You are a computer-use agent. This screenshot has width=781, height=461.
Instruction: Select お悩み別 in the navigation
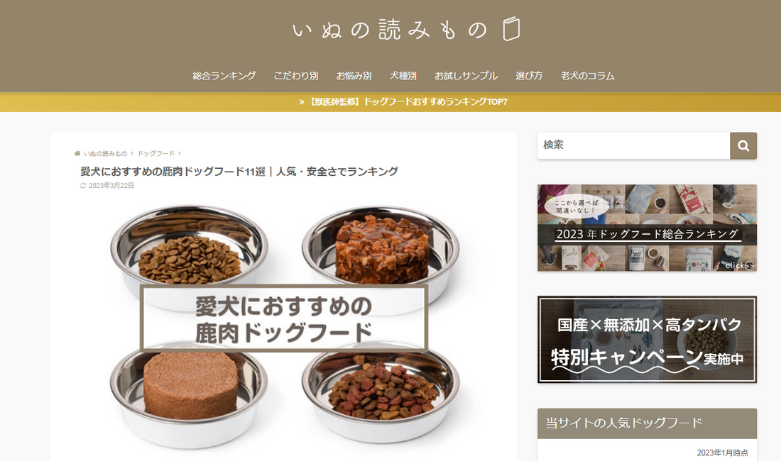point(354,76)
